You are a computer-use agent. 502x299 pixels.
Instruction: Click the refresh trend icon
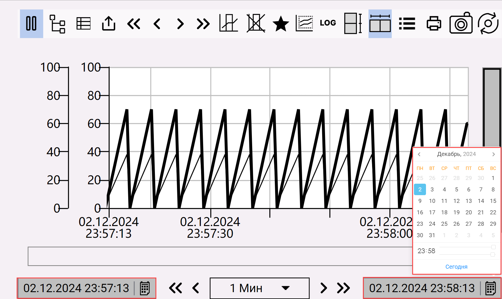488,23
